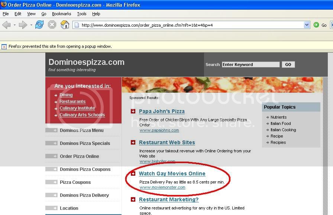Open the Bookmarks menu

coord(62,14)
